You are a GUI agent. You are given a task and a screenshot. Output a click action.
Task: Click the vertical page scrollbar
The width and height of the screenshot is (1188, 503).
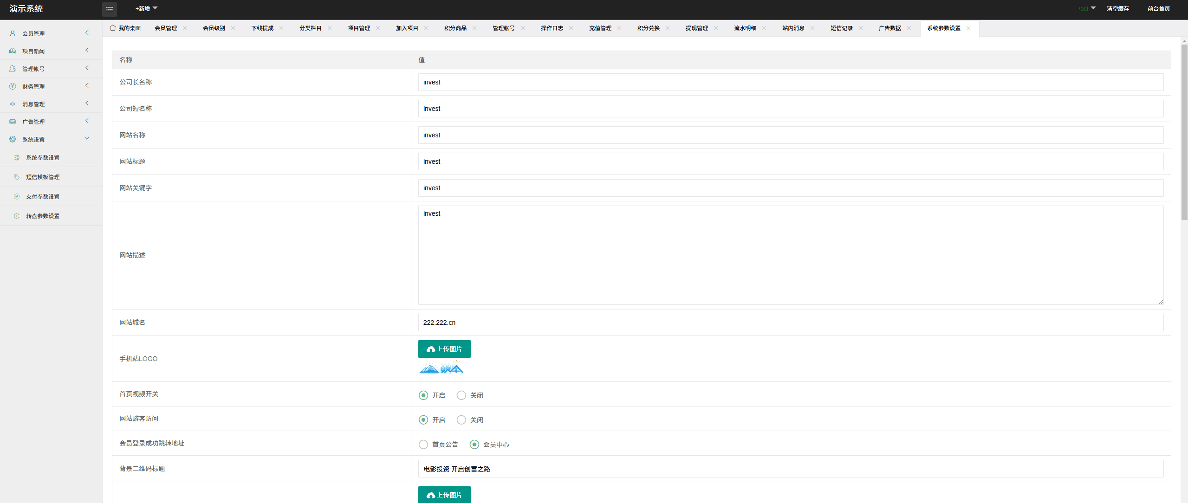[x=1184, y=132]
